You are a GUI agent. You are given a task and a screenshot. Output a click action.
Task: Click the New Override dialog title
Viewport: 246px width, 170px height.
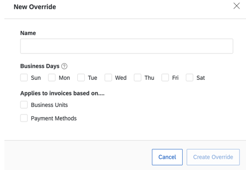point(35,7)
